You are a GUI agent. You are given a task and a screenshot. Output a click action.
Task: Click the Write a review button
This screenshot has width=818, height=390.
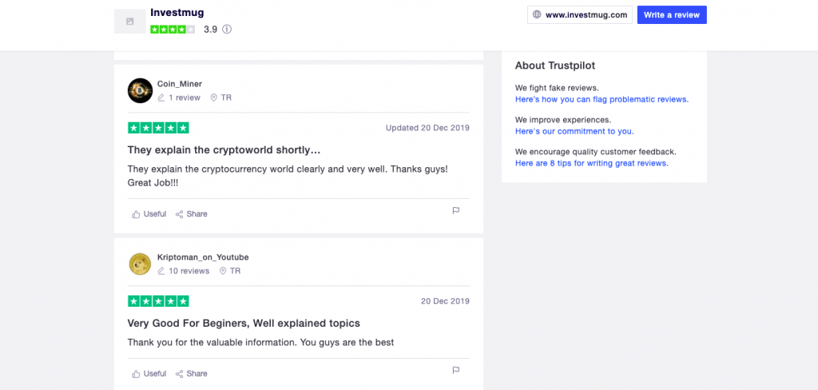[x=672, y=14]
